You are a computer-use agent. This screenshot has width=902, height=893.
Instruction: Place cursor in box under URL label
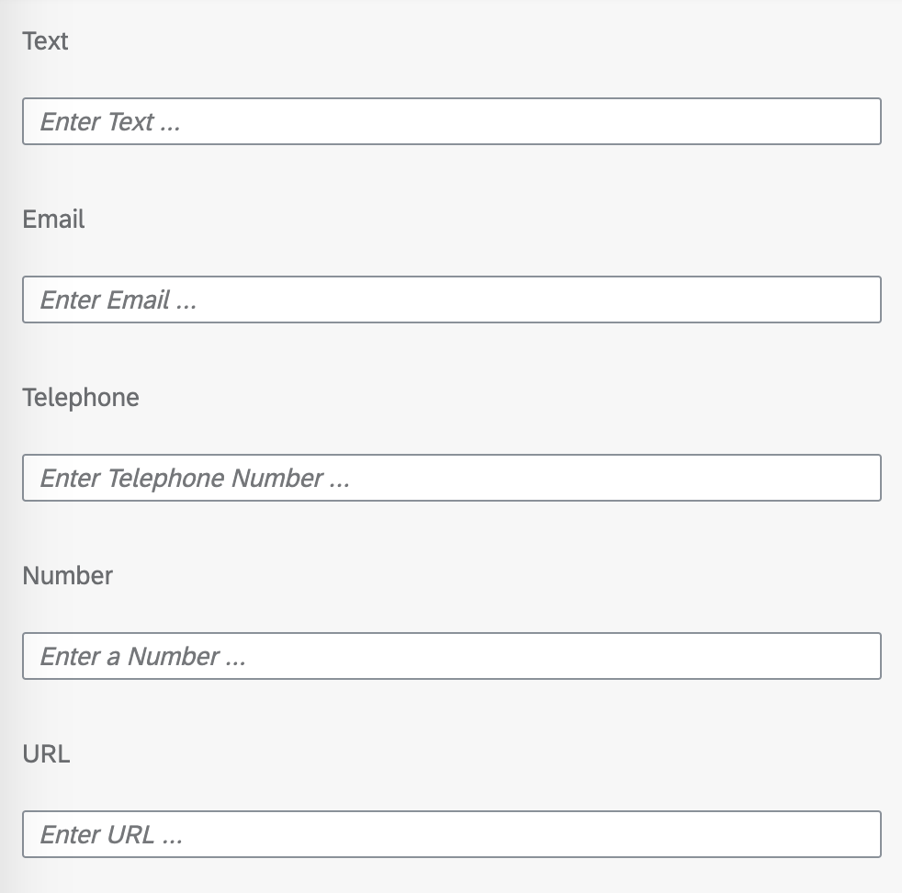tap(452, 835)
